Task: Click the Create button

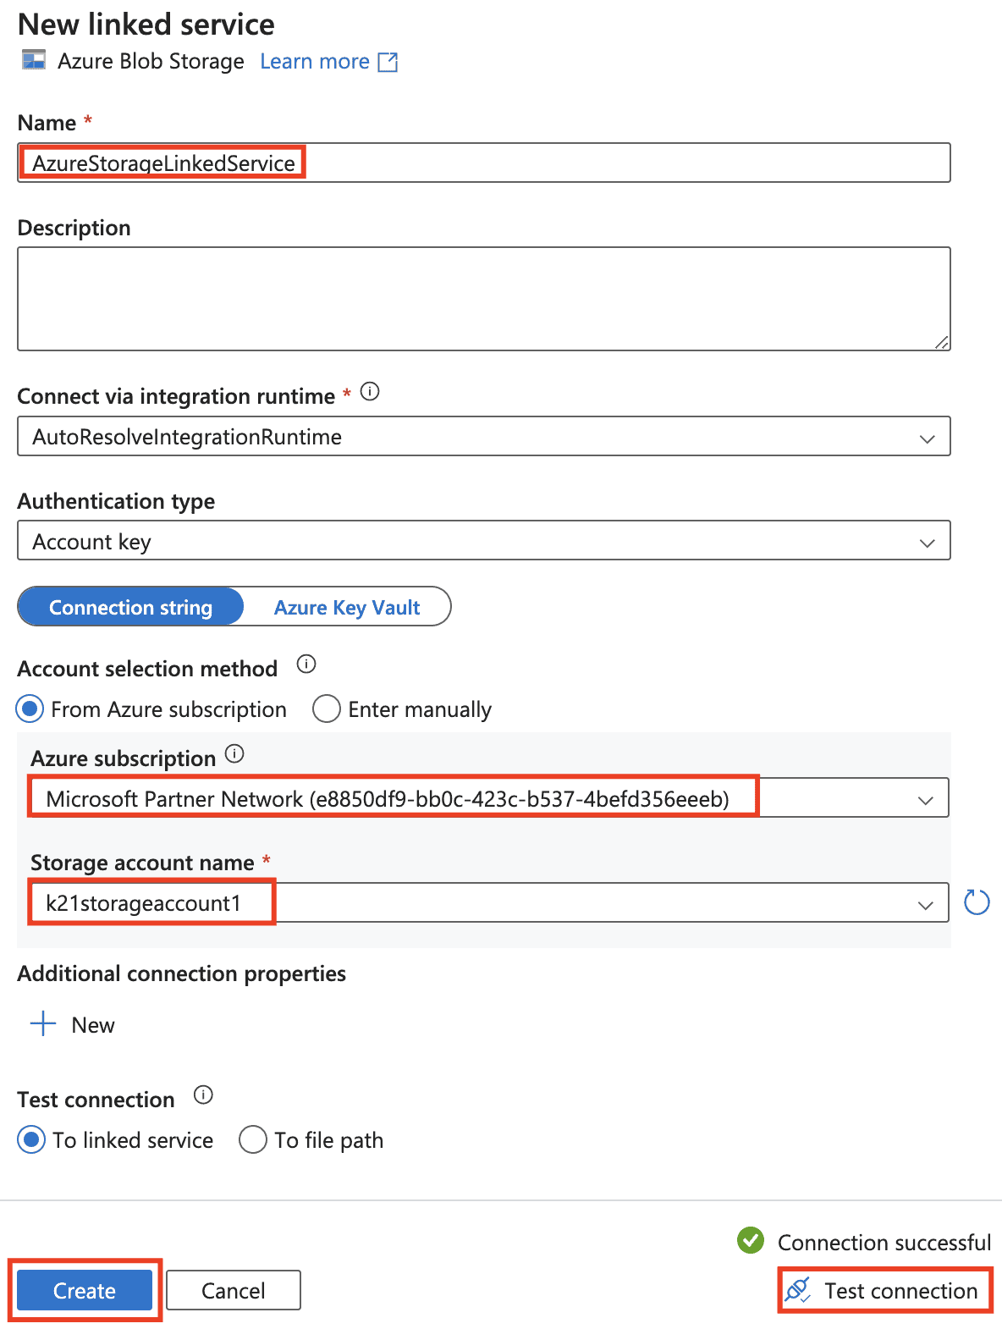Action: click(85, 1291)
